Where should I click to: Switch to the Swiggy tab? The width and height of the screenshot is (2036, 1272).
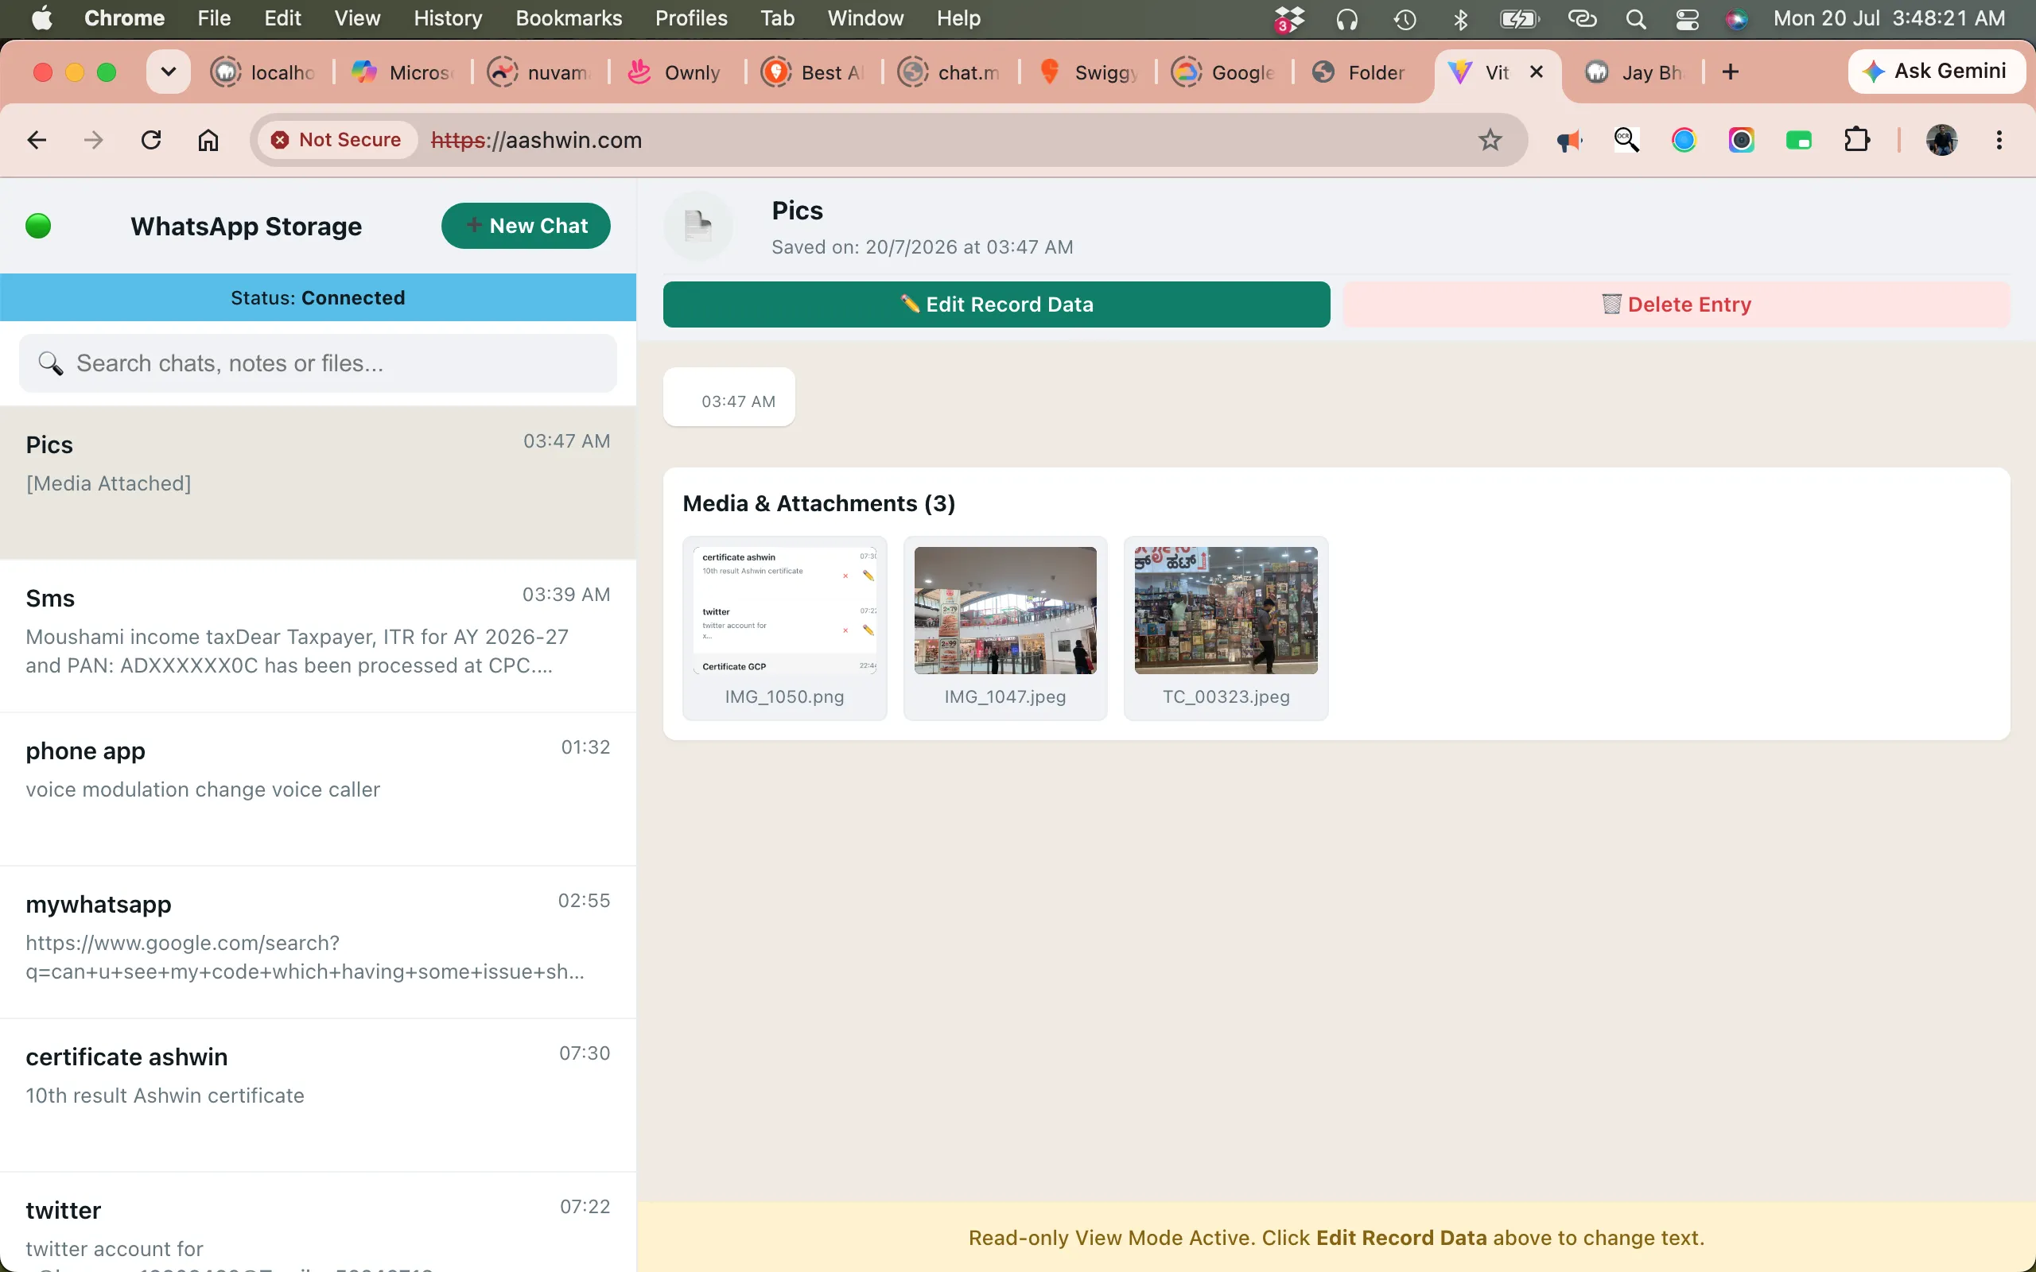pos(1086,72)
